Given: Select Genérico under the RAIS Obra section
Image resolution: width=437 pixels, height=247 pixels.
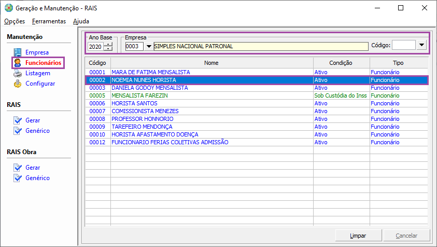Looking at the screenshot, I should (x=37, y=178).
